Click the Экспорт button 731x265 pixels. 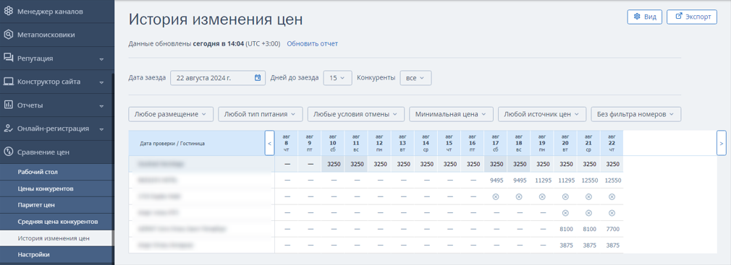(x=692, y=17)
